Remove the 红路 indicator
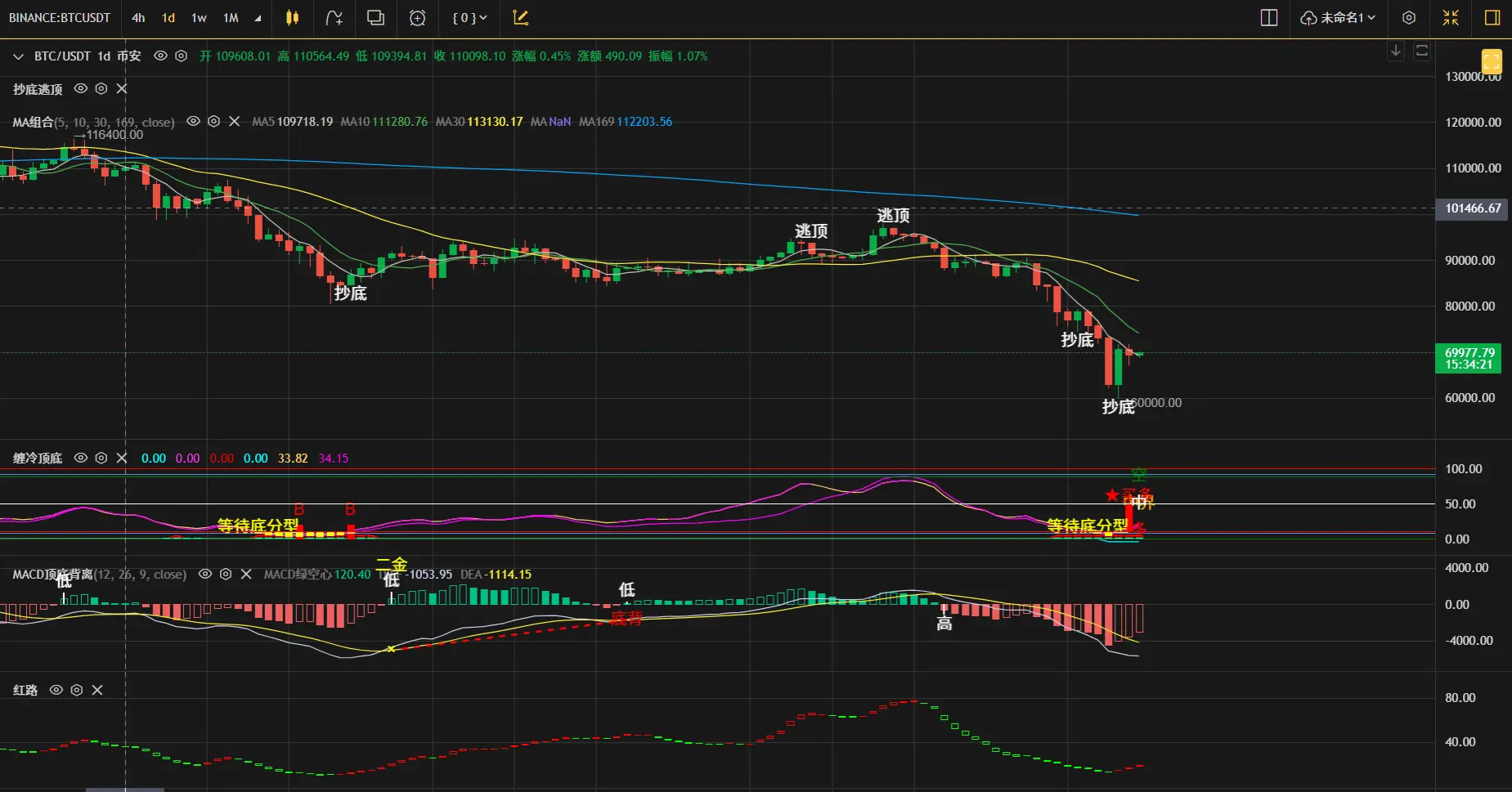This screenshot has width=1512, height=792. click(97, 690)
